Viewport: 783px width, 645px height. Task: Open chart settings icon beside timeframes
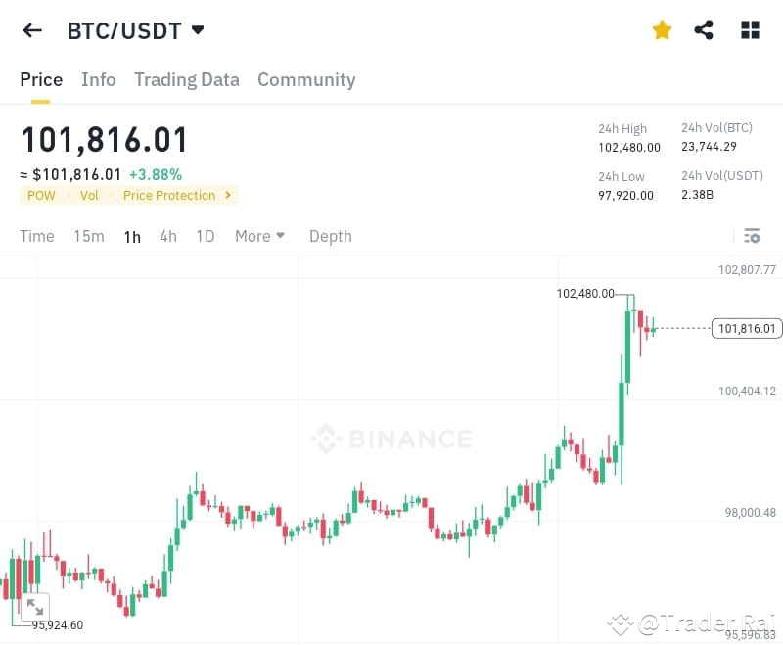pos(752,236)
